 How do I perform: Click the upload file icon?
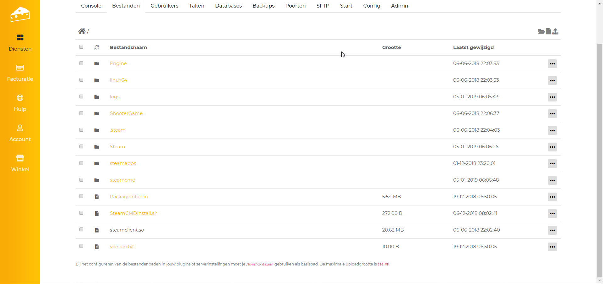(555, 31)
